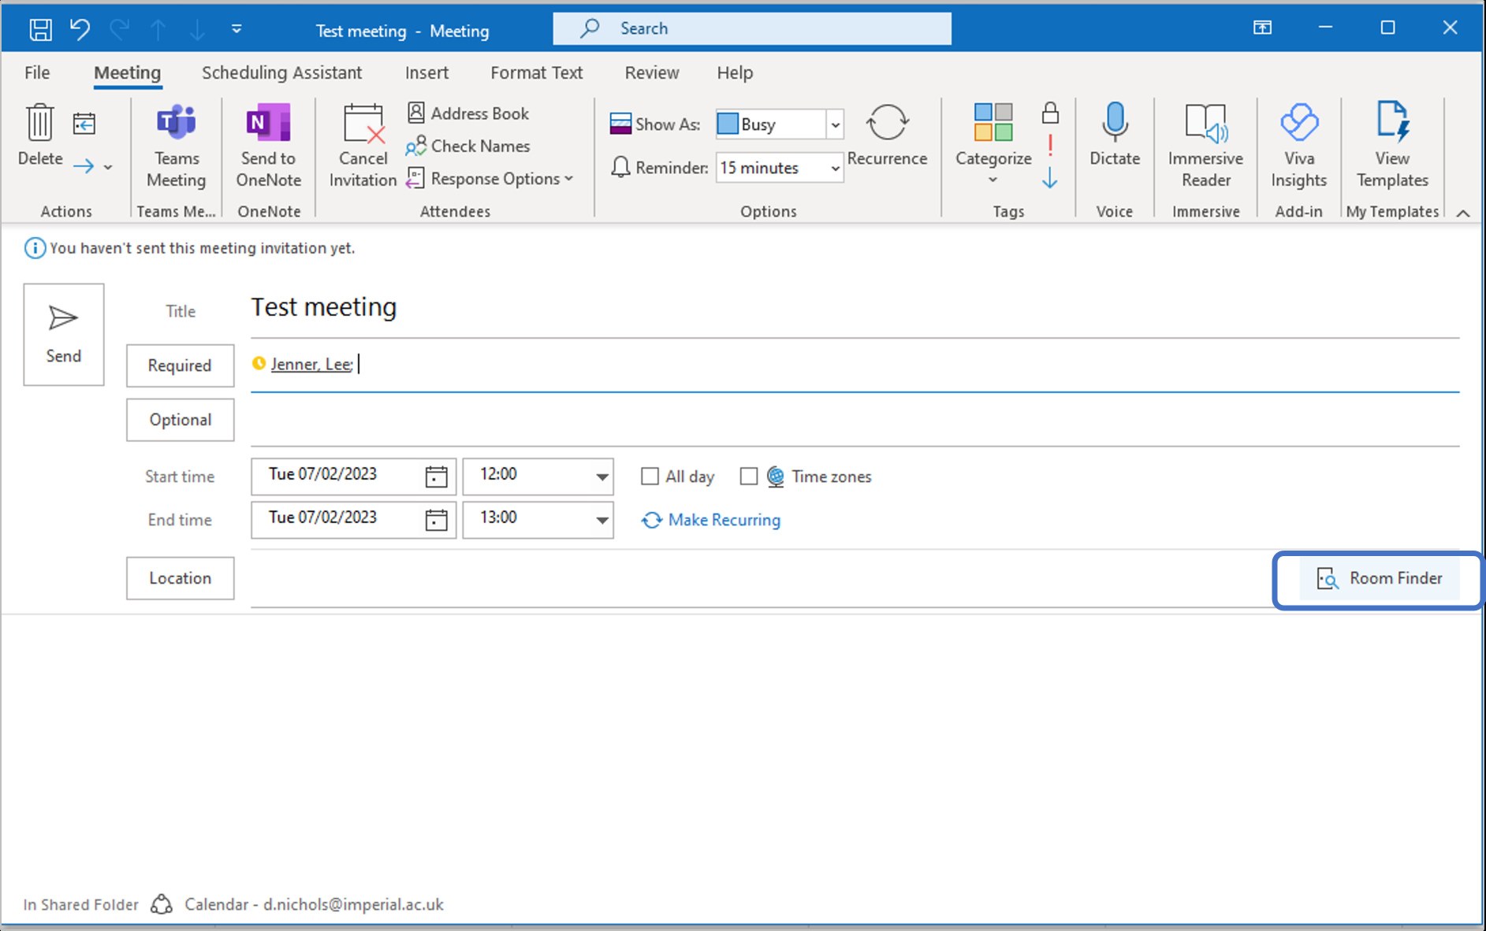This screenshot has width=1486, height=931.
Task: Click the Cancel Invitation icon
Action: point(363,124)
